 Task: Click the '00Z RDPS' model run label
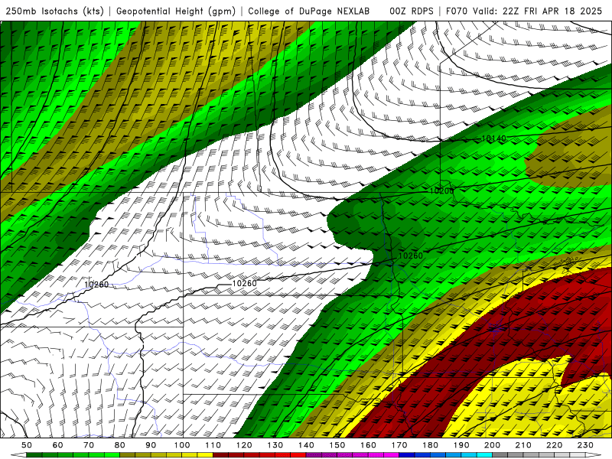tap(412, 11)
